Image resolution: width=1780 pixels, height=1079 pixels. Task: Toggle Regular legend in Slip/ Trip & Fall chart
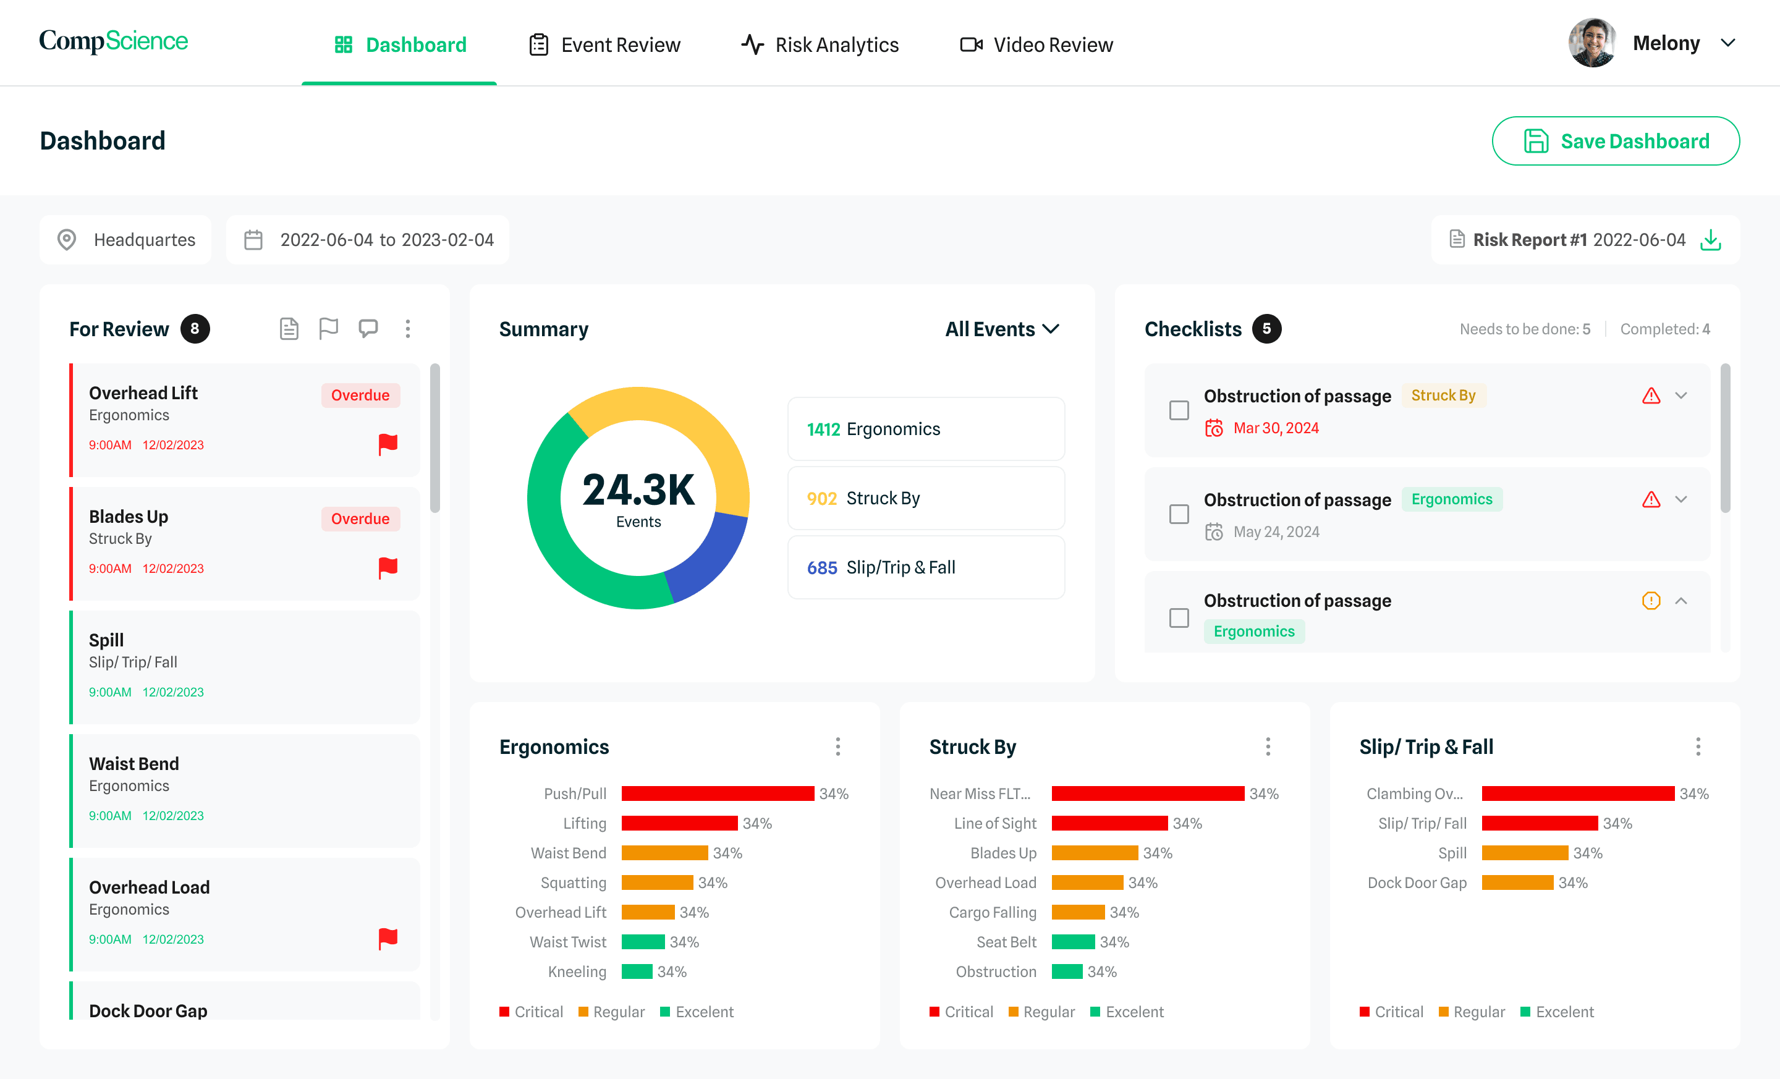[1472, 1012]
